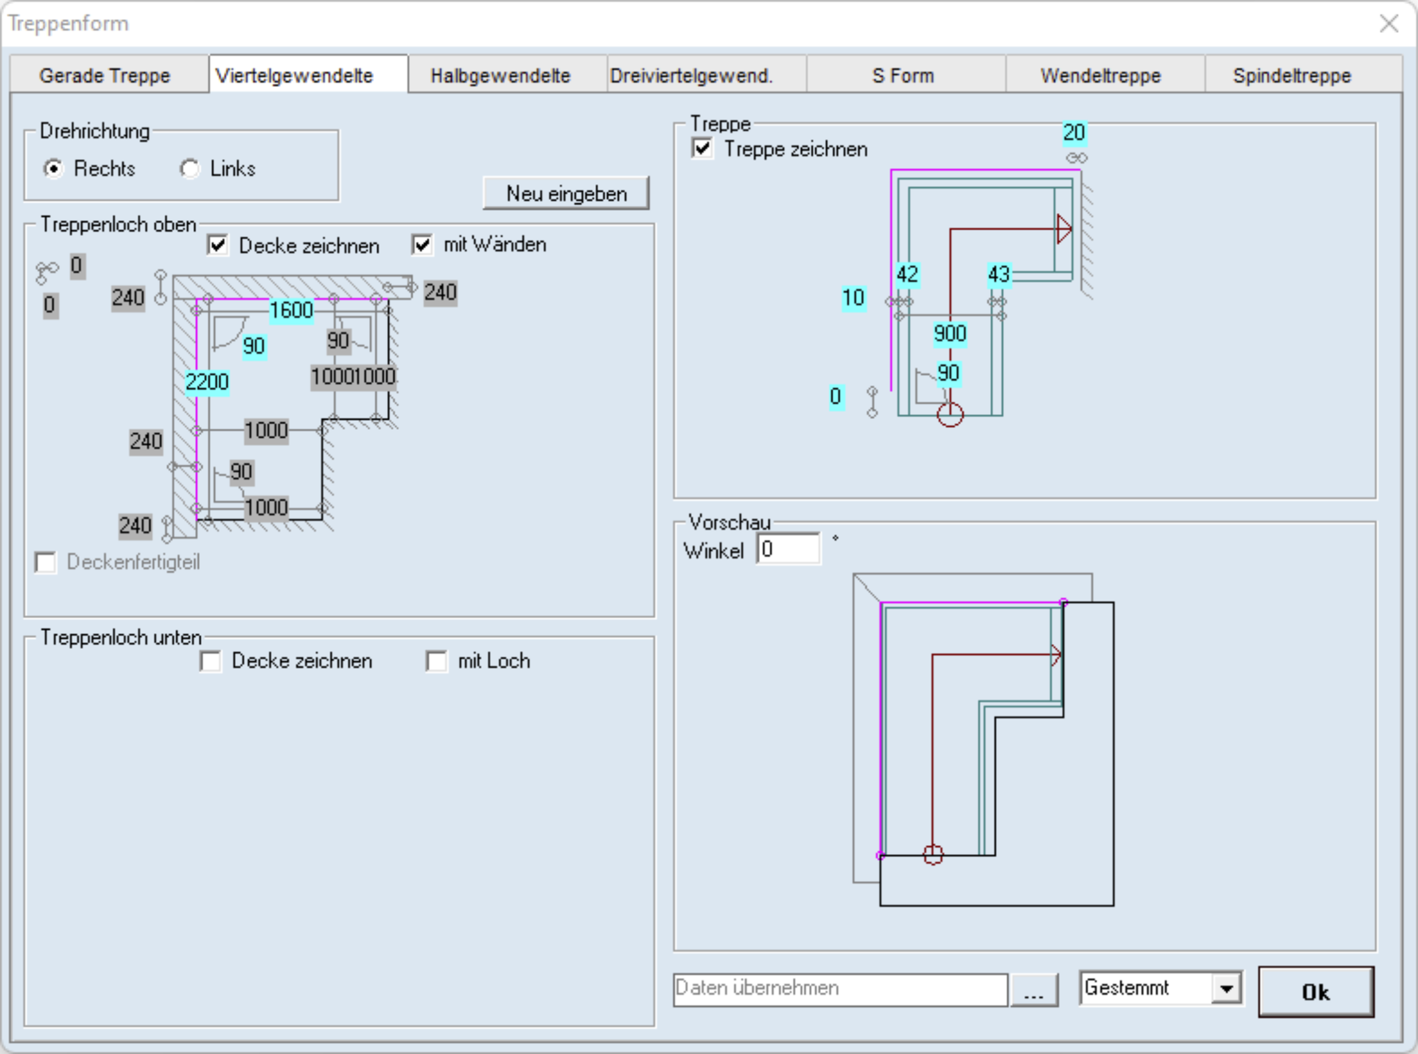Click the 900 stair width value
The image size is (1418, 1054).
point(950,334)
